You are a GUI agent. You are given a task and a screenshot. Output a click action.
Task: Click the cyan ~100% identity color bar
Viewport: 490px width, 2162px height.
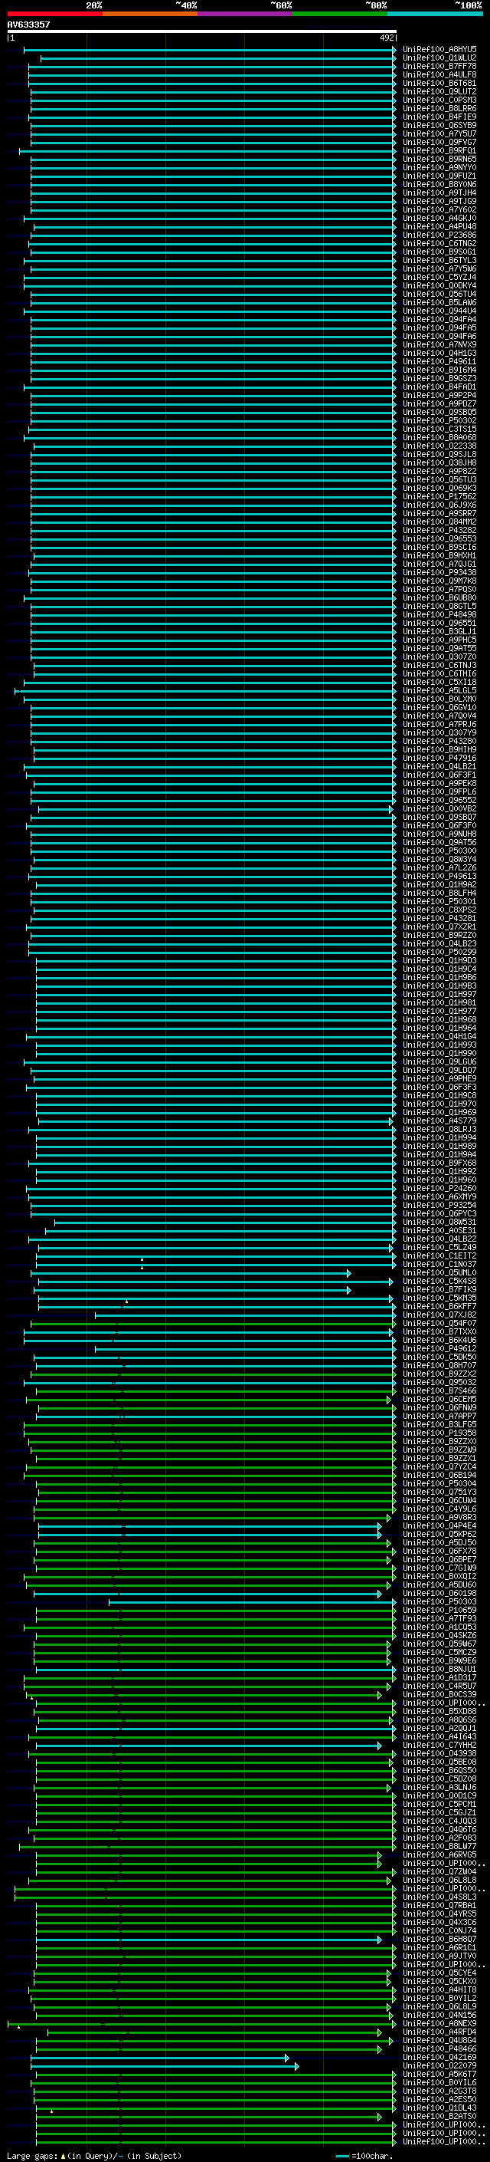(435, 14)
